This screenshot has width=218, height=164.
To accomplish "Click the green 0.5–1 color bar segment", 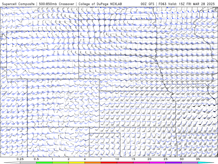I will tap(44, 163).
